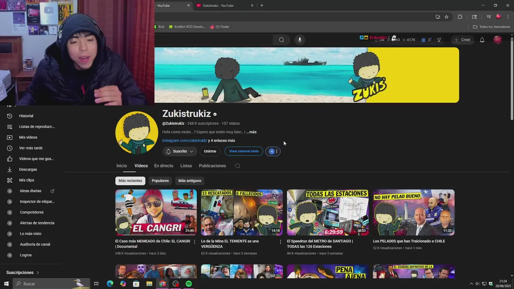The width and height of the screenshot is (514, 289).
Task: Open the Chrome profile avatar
Action: (x=498, y=17)
